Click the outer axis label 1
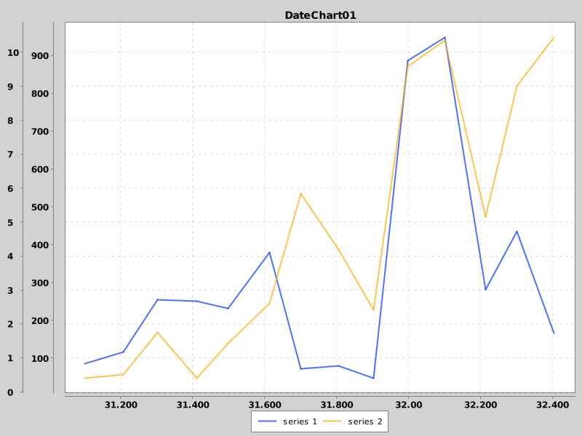 10,358
